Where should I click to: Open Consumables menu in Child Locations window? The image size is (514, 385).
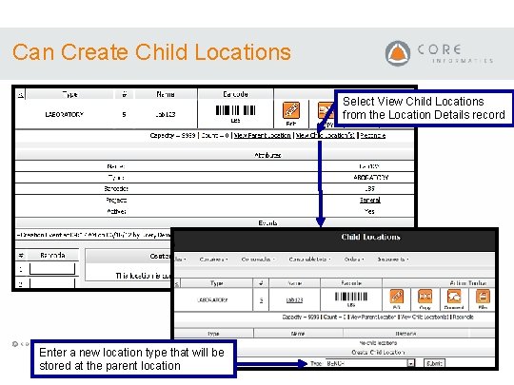click(x=258, y=260)
